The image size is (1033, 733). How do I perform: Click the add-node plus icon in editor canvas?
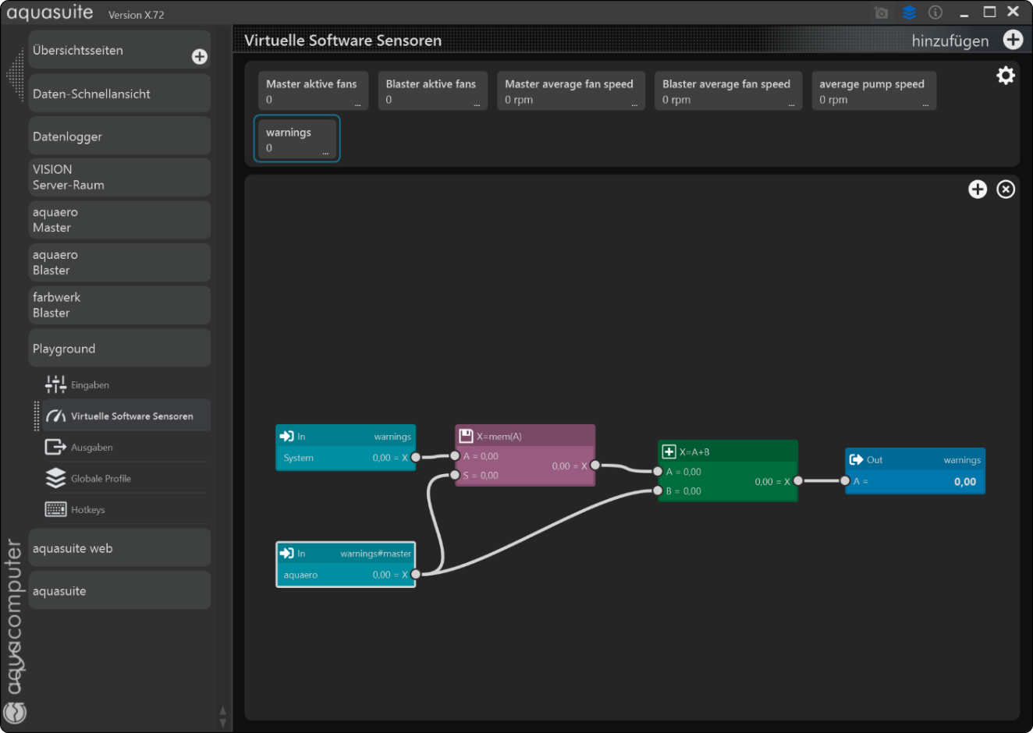pyautogui.click(x=978, y=189)
